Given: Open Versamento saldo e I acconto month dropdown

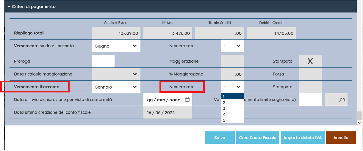Looking at the screenshot, I should (x=116, y=46).
